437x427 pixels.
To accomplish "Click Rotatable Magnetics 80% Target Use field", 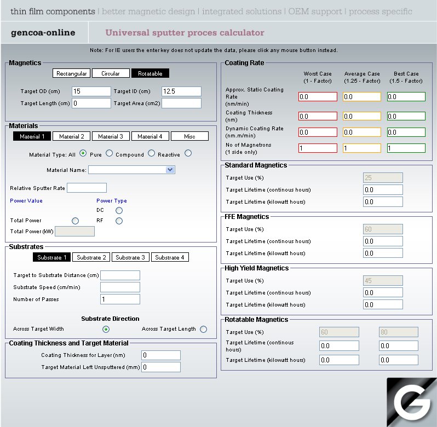I will pos(399,332).
